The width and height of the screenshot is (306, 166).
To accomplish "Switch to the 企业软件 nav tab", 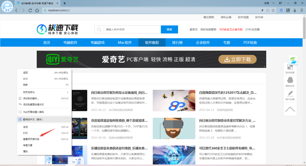I will 203,43.
